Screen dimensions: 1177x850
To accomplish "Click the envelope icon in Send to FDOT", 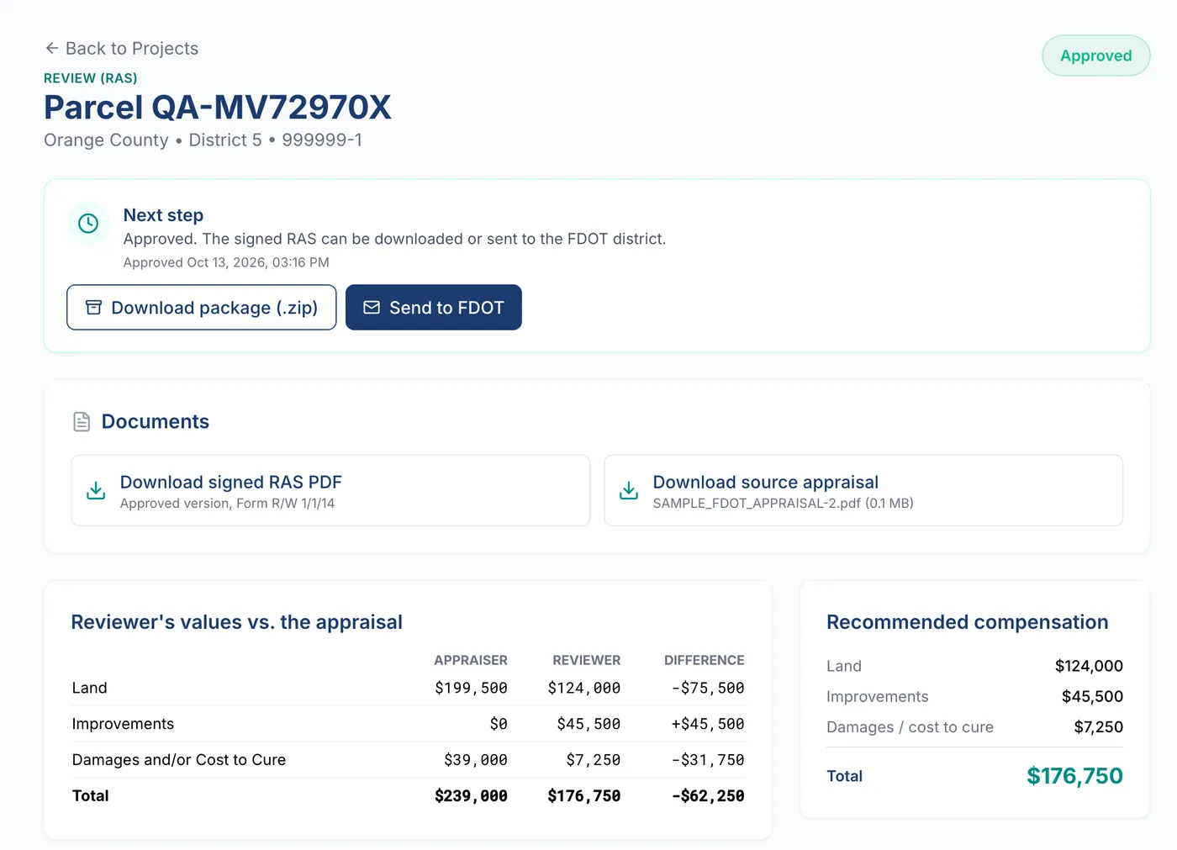I will click(x=372, y=308).
